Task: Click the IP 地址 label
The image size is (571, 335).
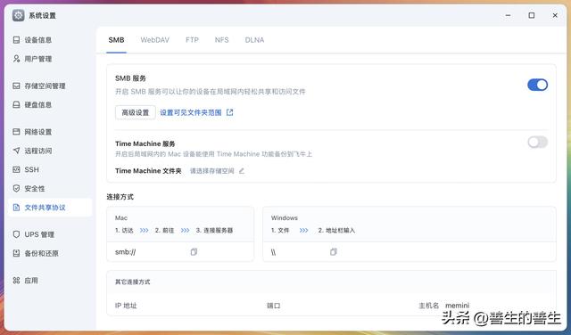Action: click(126, 306)
